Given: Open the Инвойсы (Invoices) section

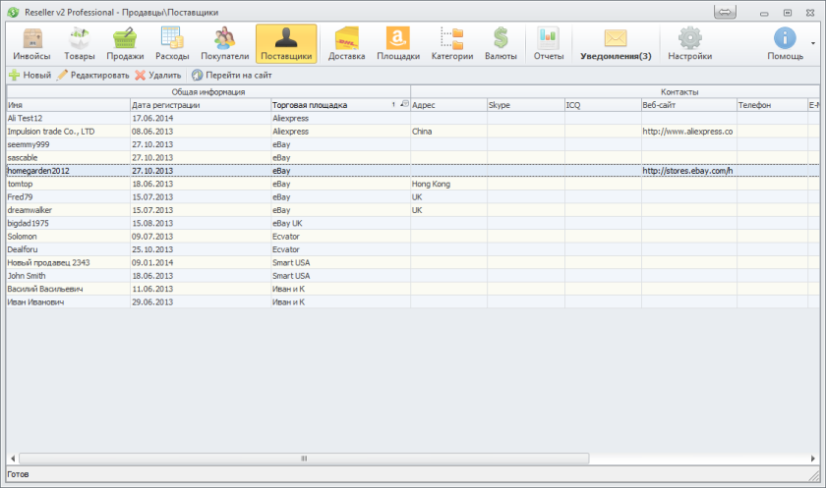Looking at the screenshot, I should tap(31, 44).
